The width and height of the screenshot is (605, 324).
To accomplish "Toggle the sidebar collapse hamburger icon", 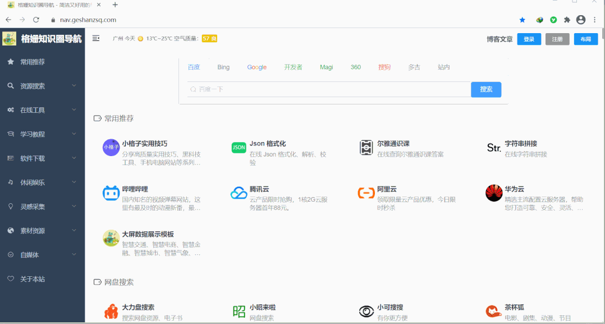I will point(96,38).
